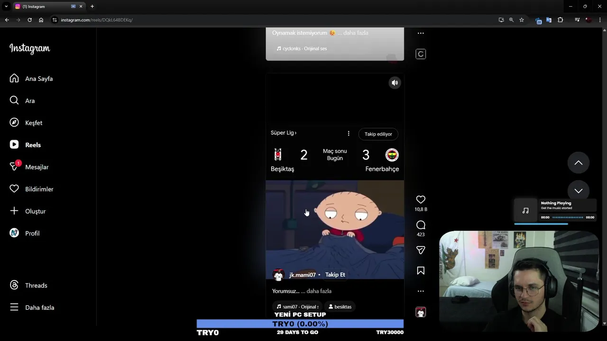
Task: Open Mesajlar in the sidebar
Action: pyautogui.click(x=29, y=167)
